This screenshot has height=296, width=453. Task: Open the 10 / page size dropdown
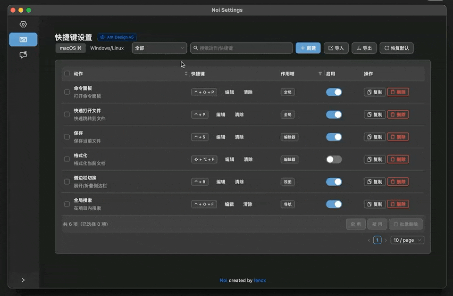(x=407, y=240)
